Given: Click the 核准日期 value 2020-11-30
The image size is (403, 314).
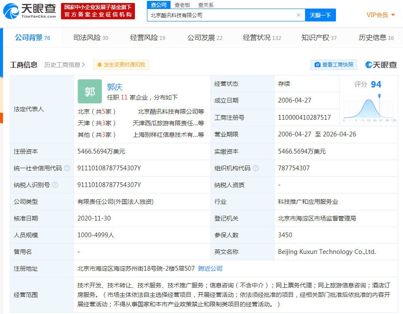Looking at the screenshot, I should 94,218.
